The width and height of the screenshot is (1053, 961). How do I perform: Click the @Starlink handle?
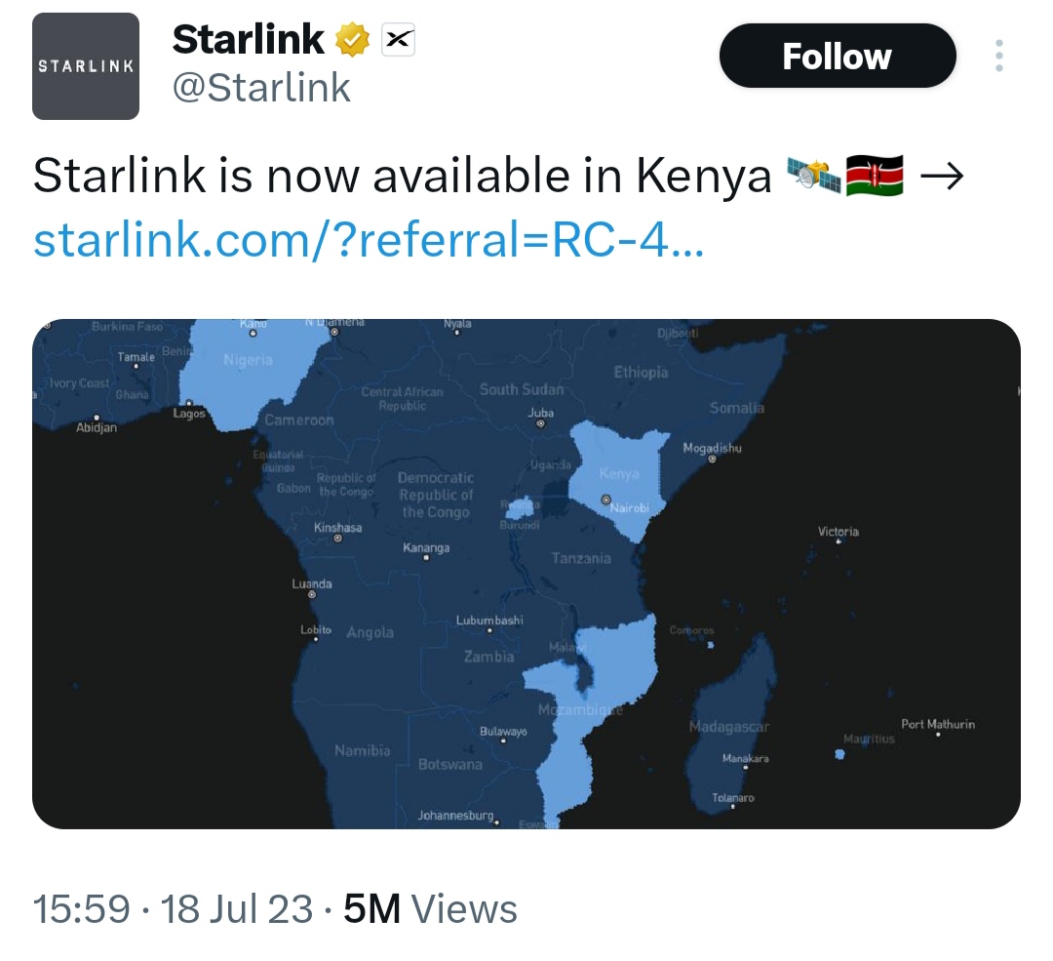click(261, 88)
